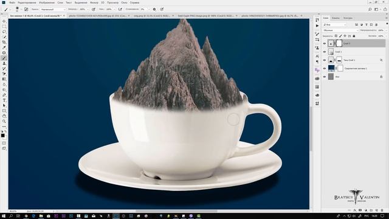Open the layer blending mode dropdown
The height and width of the screenshot is (219, 389).
(340, 30)
